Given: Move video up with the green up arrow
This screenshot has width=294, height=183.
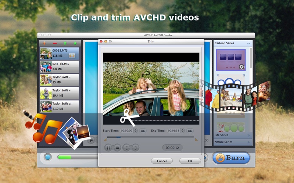Looking at the screenshot, I should pos(65,43).
